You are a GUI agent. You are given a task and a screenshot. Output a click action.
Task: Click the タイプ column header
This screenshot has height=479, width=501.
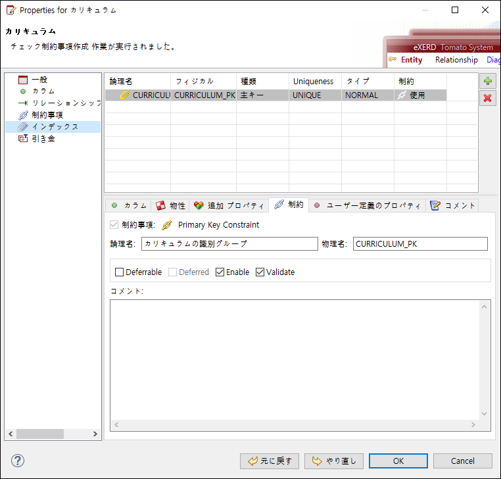coord(368,81)
